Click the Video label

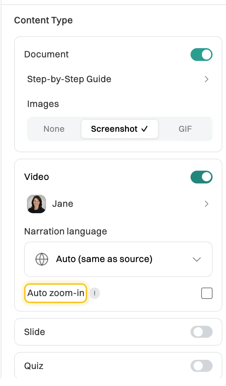point(36,177)
